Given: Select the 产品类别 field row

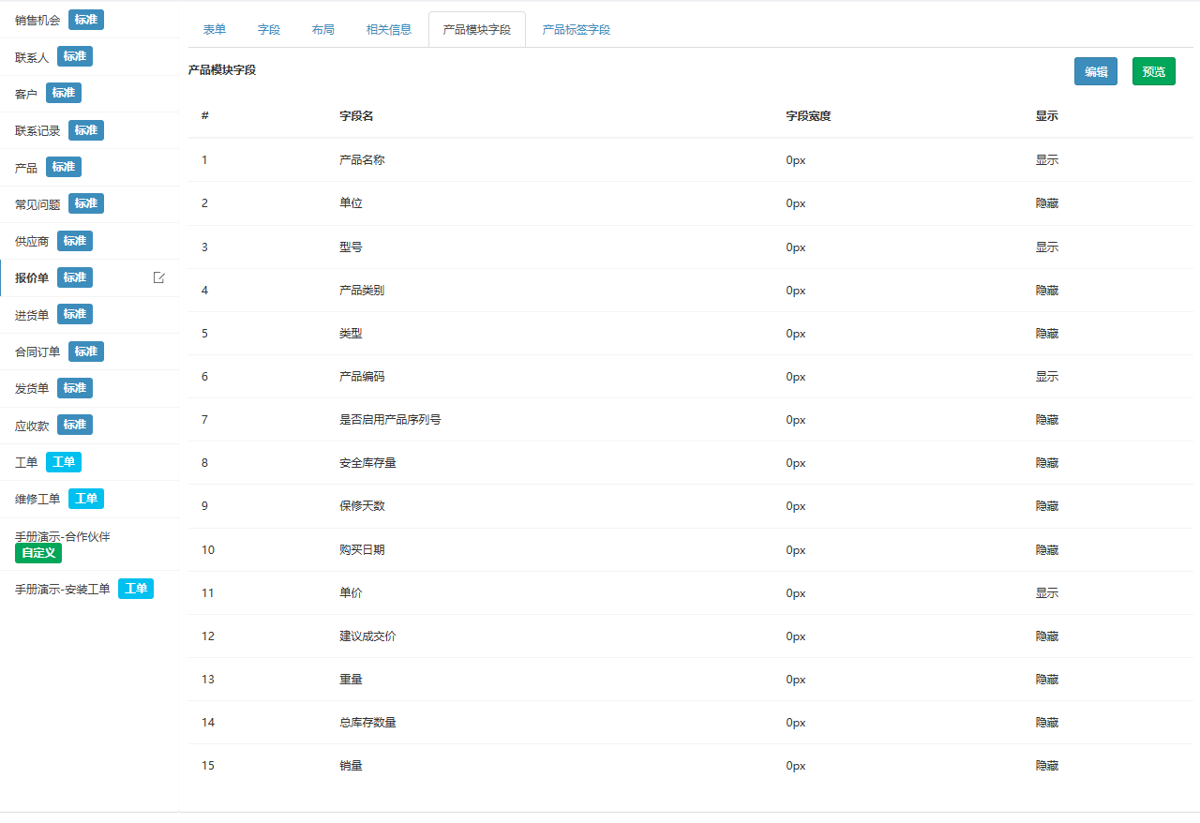Looking at the screenshot, I should tap(690, 291).
